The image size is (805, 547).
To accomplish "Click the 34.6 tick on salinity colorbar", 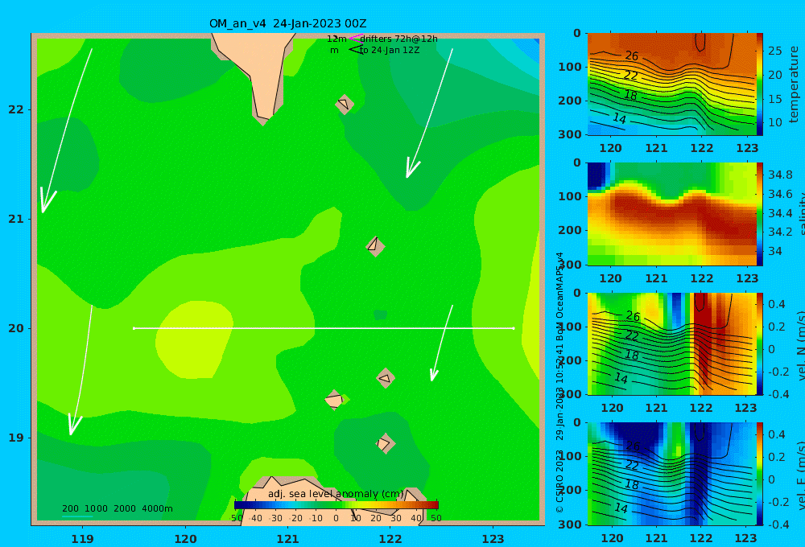I will click(x=780, y=194).
